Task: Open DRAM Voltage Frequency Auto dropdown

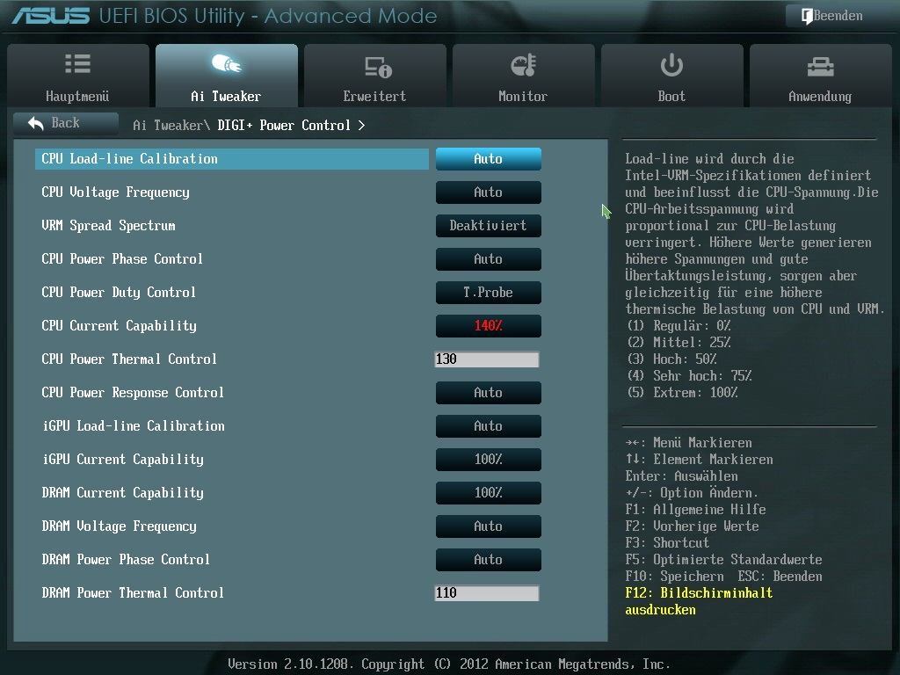Action: tap(488, 526)
